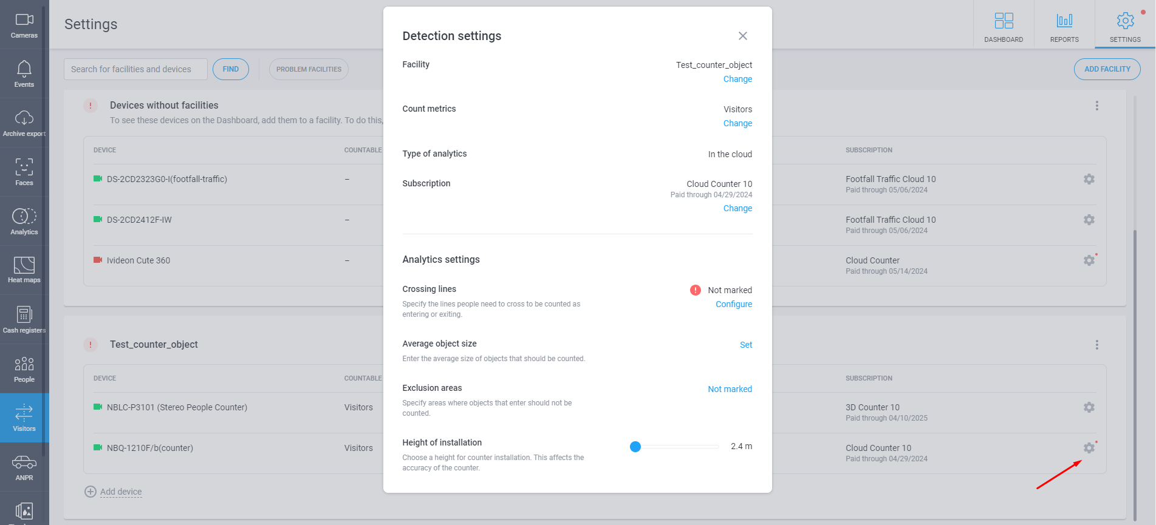Click the Add Facility button
This screenshot has height=525, width=1156.
point(1107,69)
